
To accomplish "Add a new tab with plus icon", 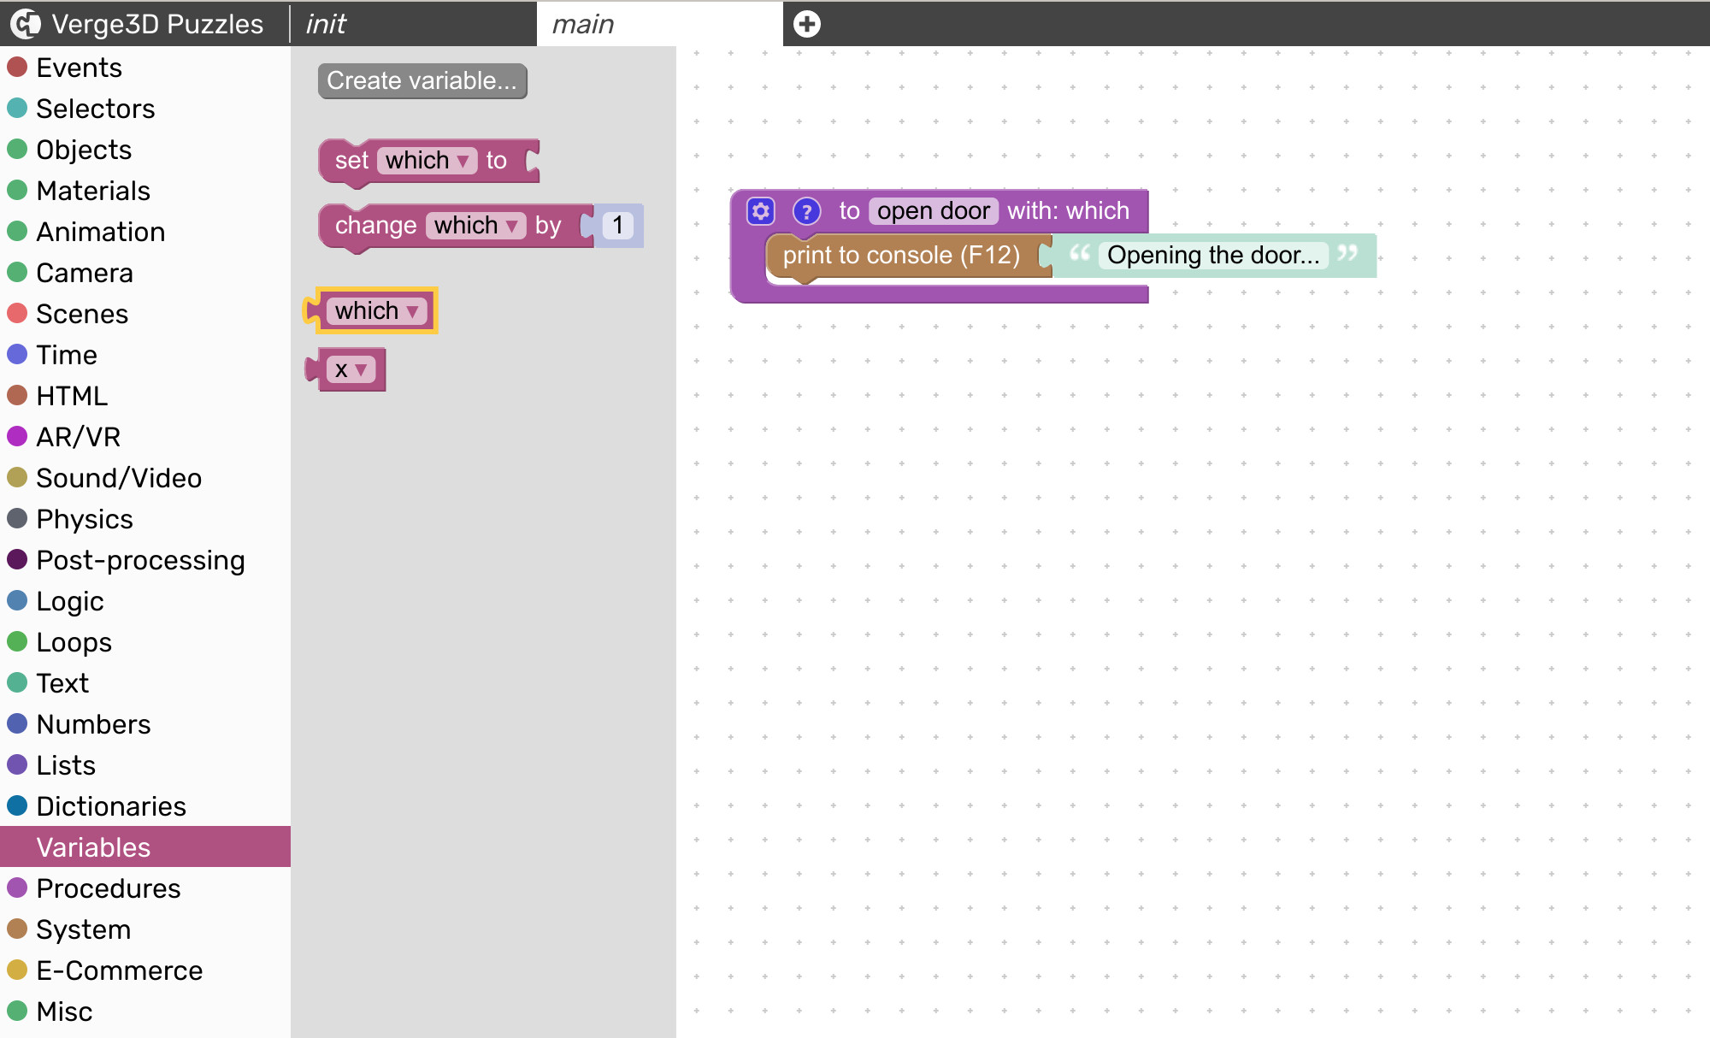I will point(806,24).
